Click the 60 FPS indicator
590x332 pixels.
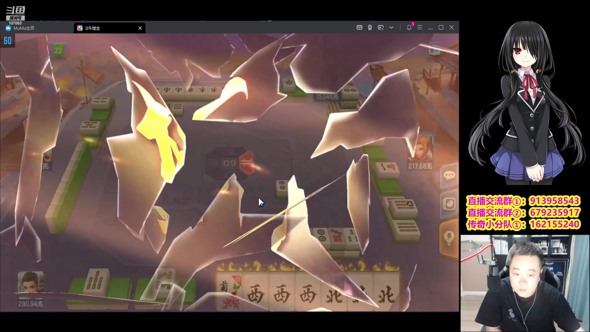(x=8, y=41)
